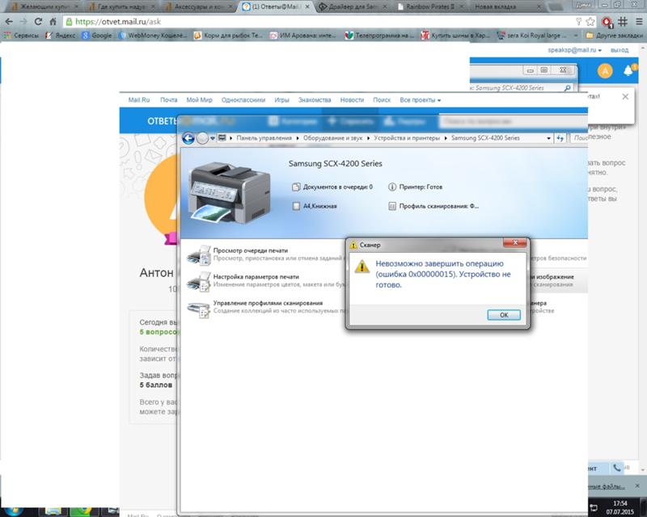
Task: Click the выход logout link
Action: click(620, 50)
